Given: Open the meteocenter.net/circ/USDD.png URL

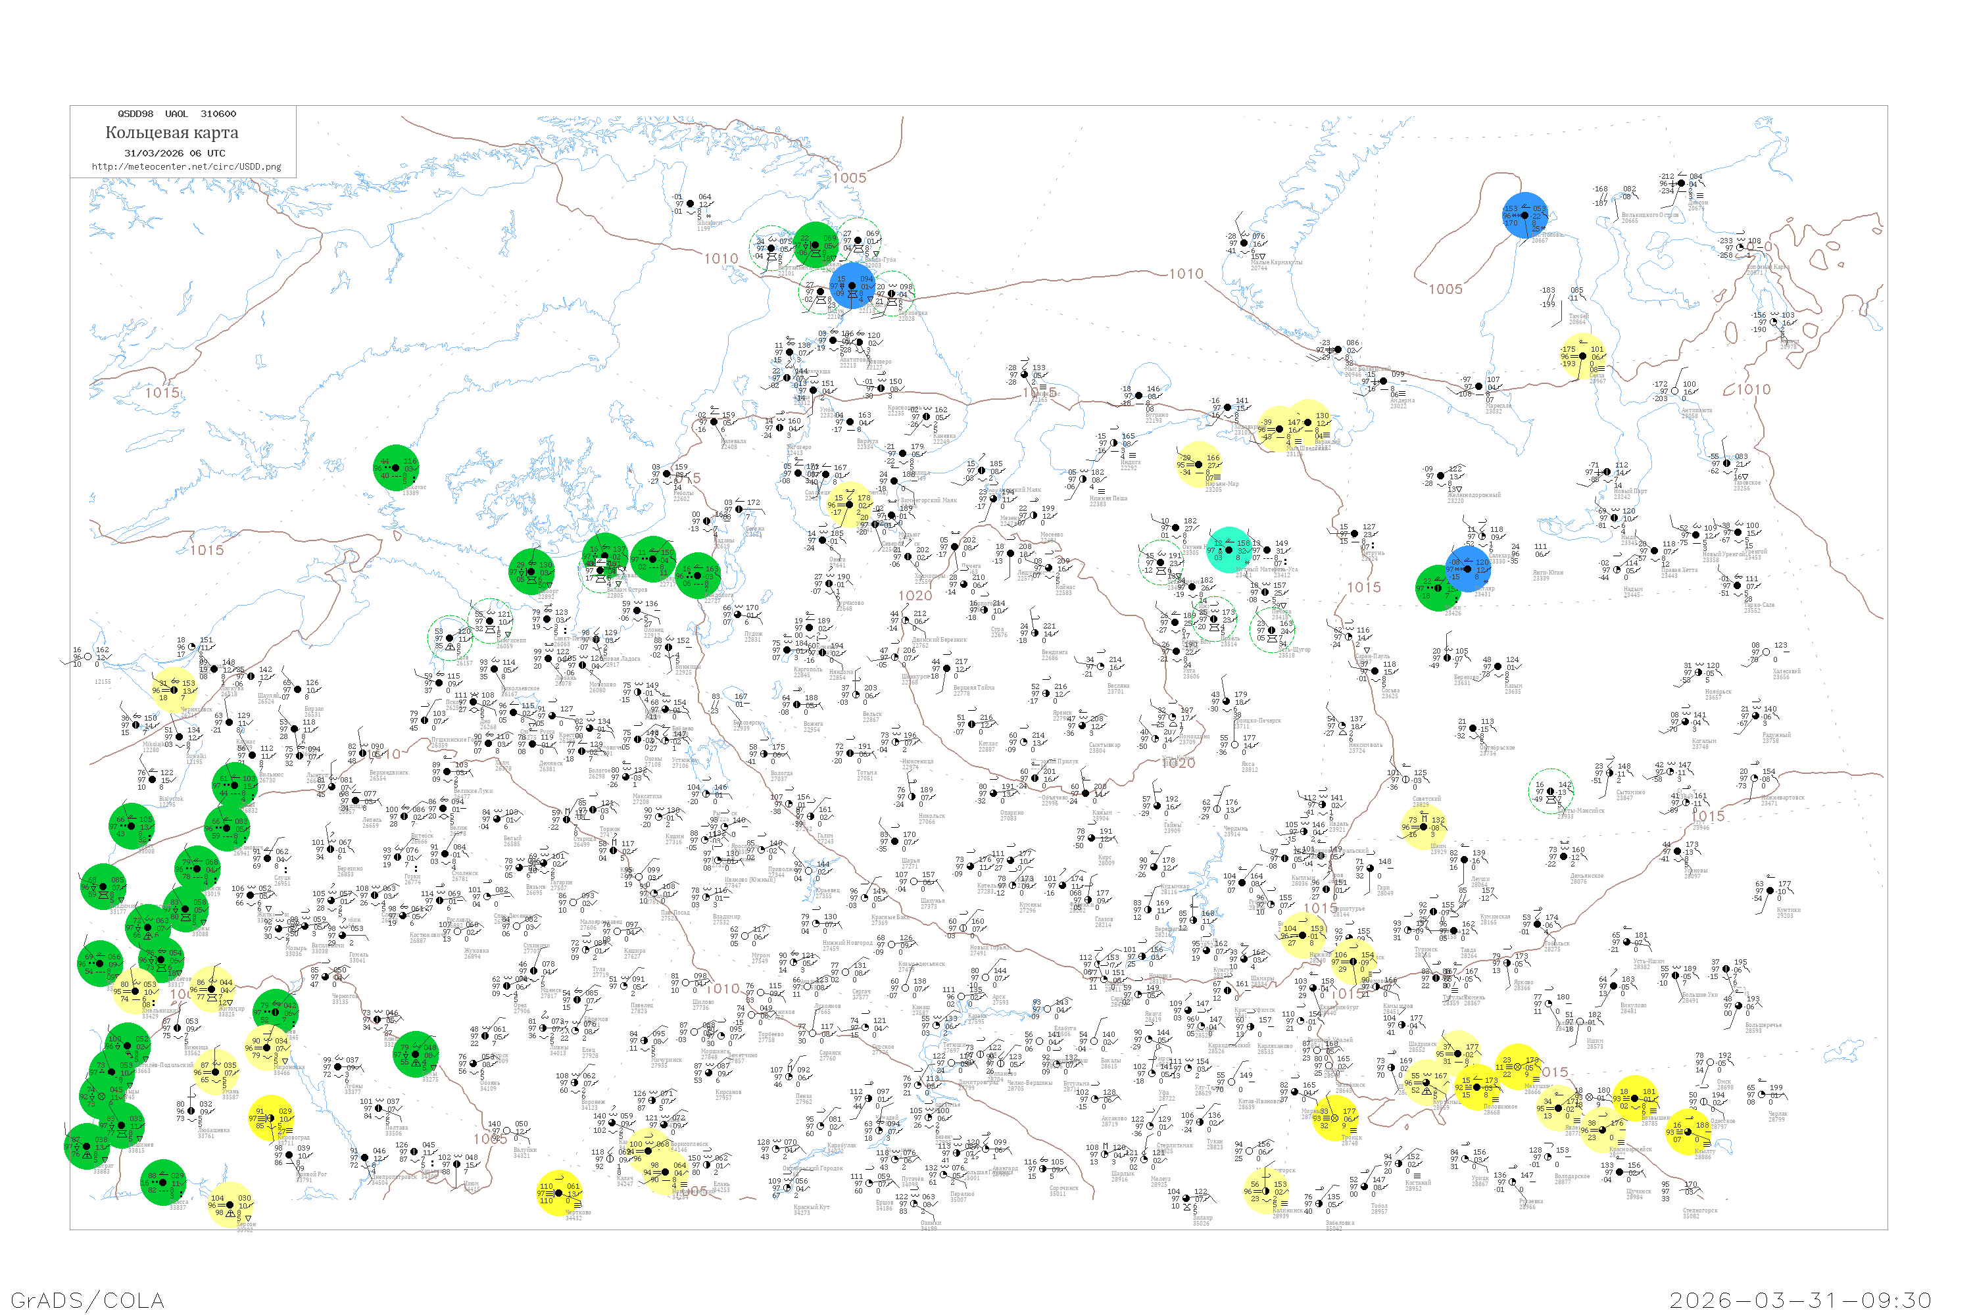Looking at the screenshot, I should (x=186, y=167).
